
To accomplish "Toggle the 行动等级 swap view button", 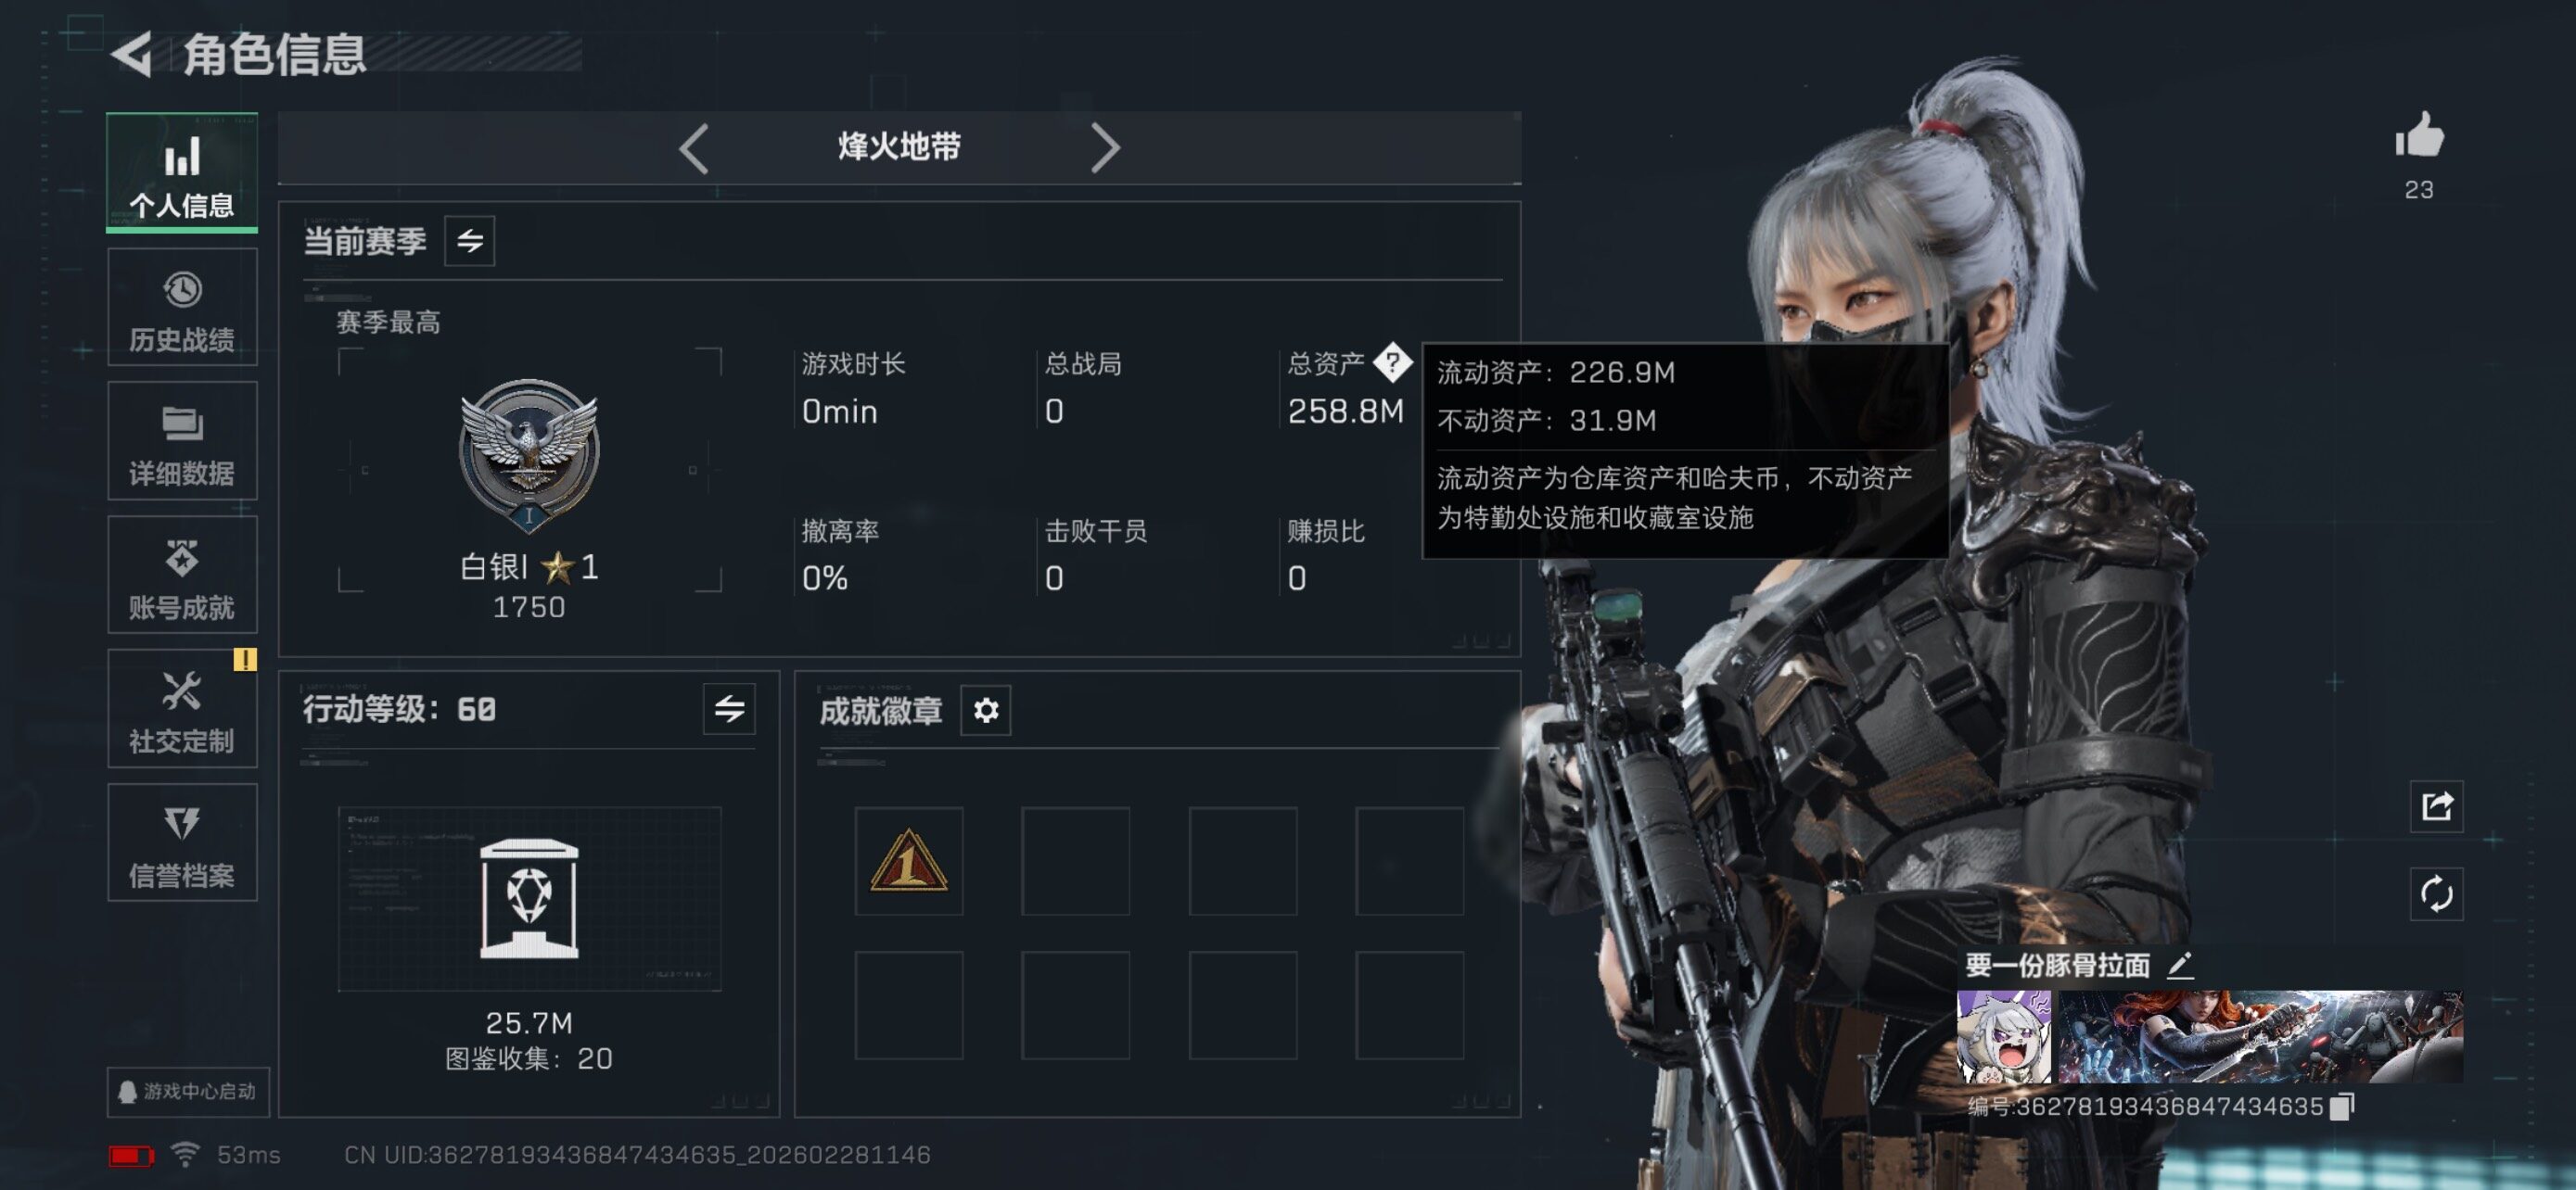I will point(729,709).
